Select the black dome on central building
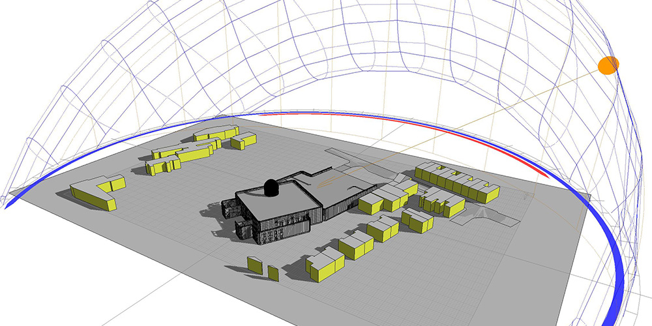Image resolution: width=652 pixels, height=326 pixels. (x=271, y=188)
